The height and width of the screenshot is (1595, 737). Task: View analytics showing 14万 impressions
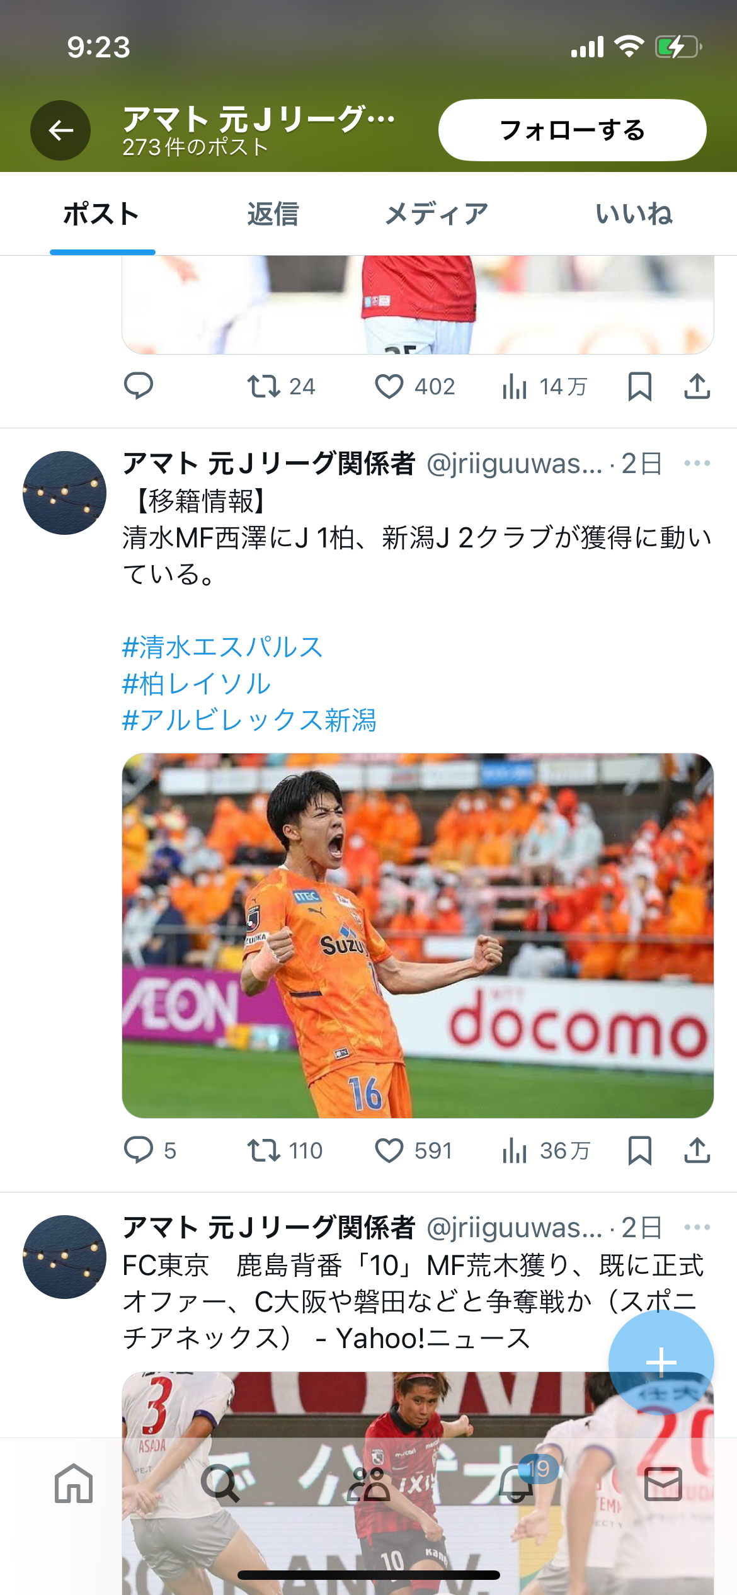tap(545, 387)
